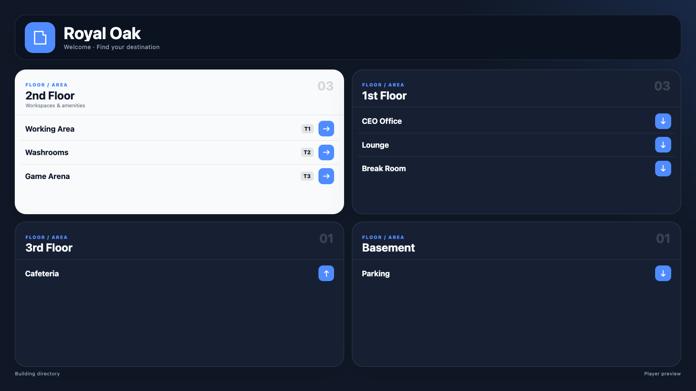Click the Basement card heading
696x391 pixels.
(388, 248)
